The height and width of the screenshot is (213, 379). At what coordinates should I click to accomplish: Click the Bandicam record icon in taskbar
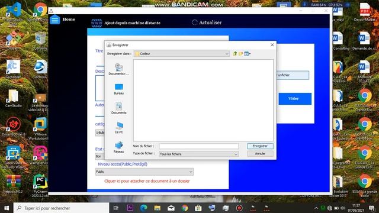coord(239,208)
